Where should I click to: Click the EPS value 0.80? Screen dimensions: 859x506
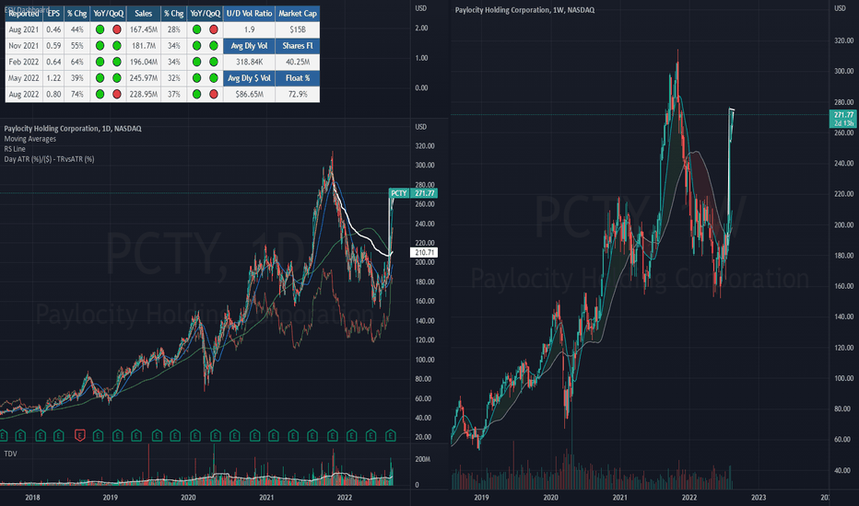(x=53, y=94)
